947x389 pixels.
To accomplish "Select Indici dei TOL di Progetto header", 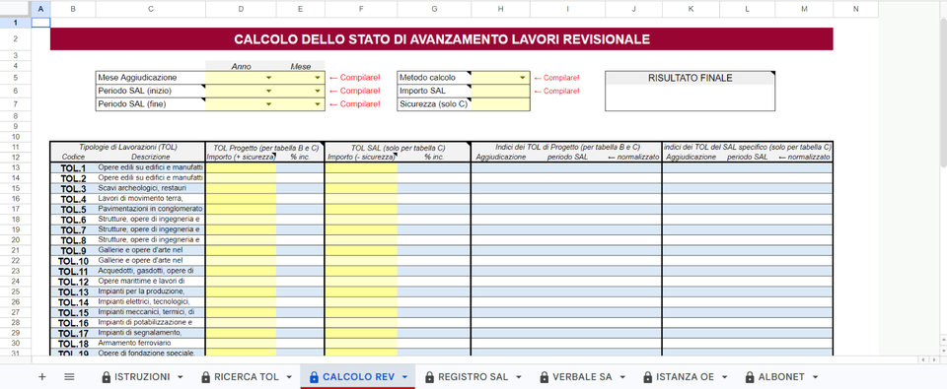I will point(566,147).
